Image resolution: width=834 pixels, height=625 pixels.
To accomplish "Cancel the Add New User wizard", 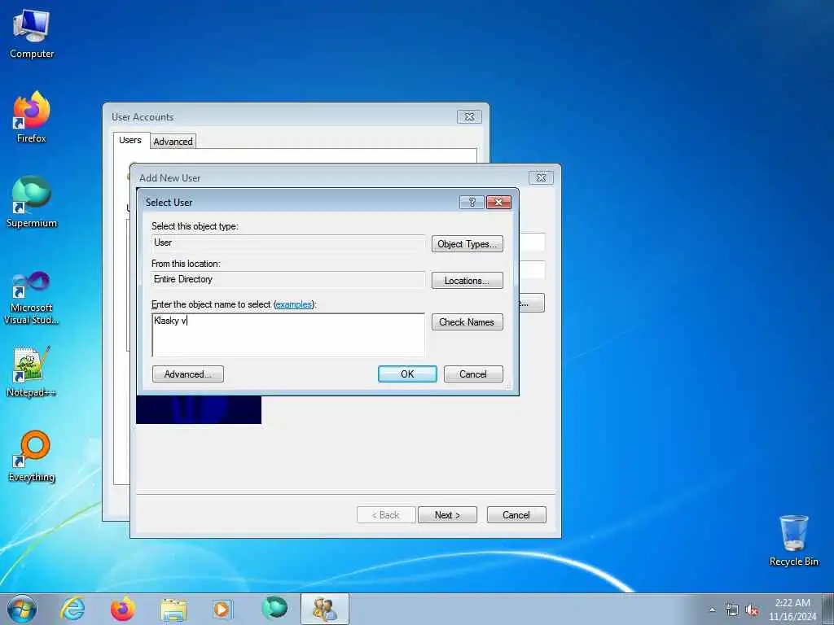I will (x=516, y=515).
